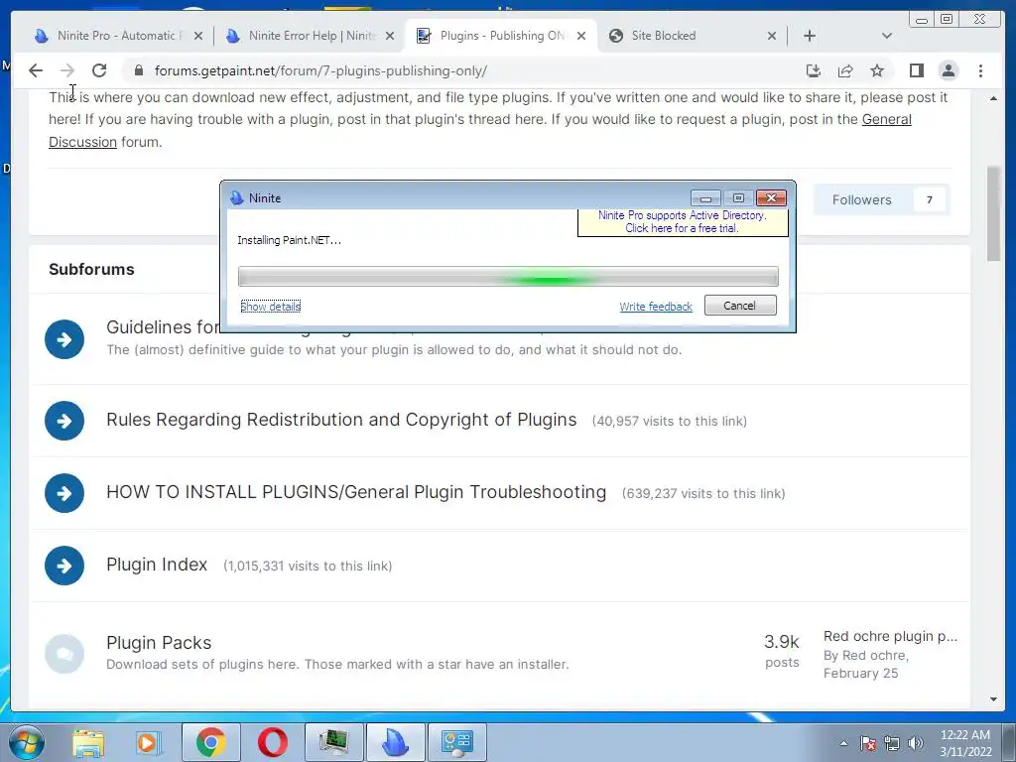The height and width of the screenshot is (762, 1016).
Task: Close the Ninite Error Help tab
Action: [x=389, y=36]
